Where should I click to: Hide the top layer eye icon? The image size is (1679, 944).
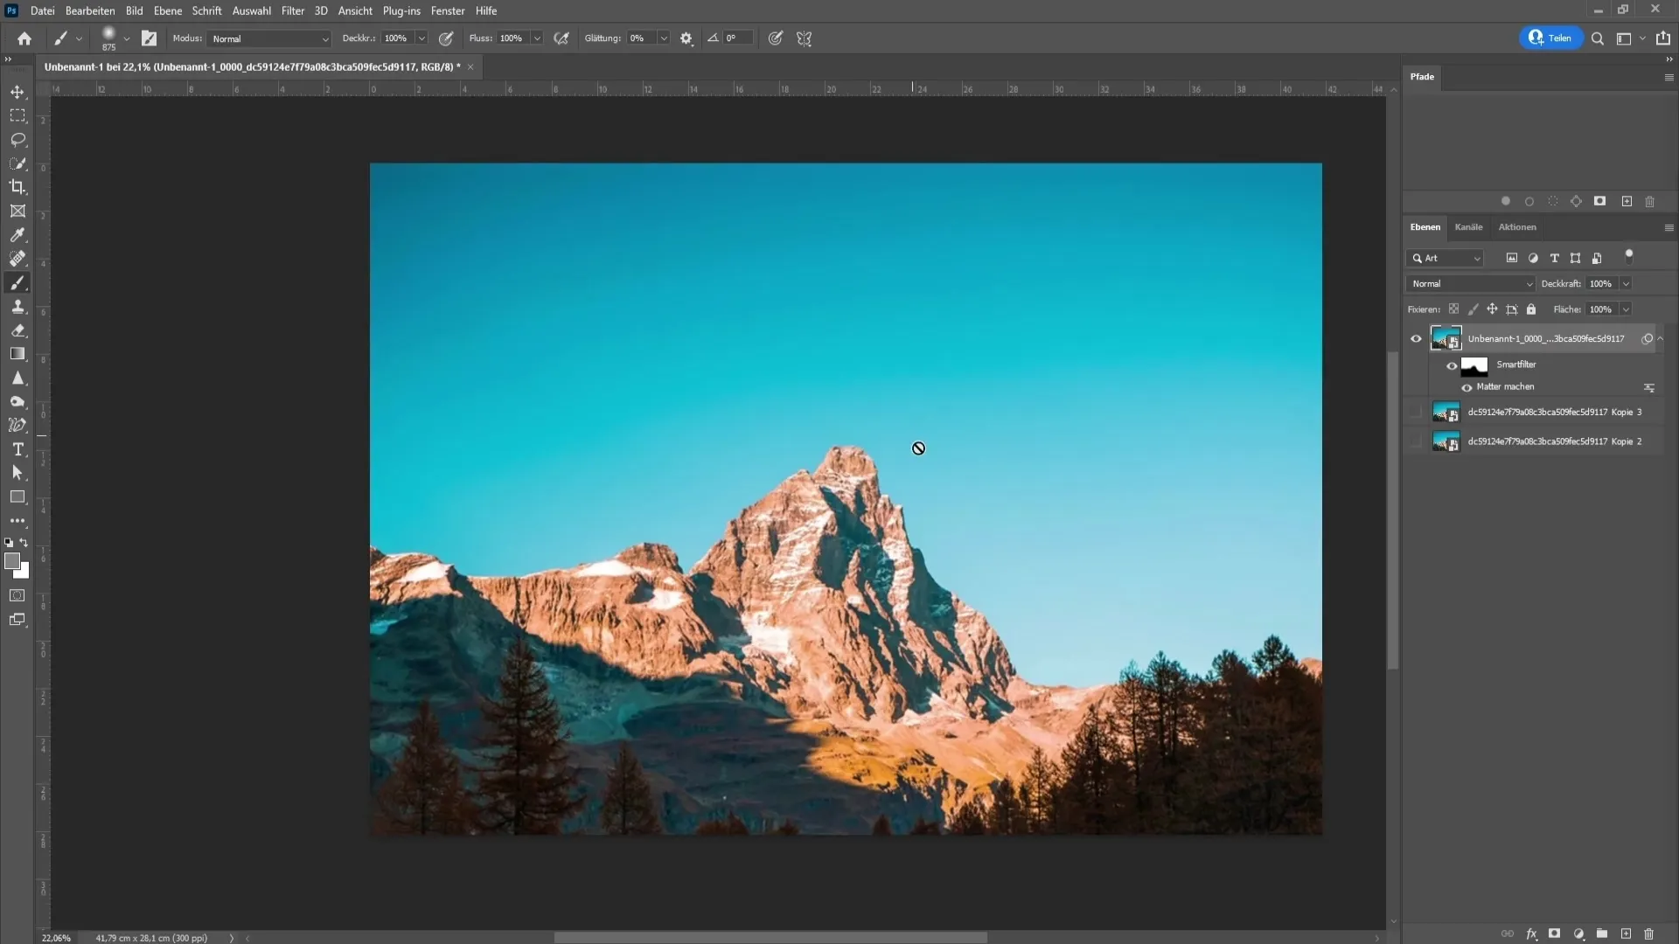click(1418, 337)
